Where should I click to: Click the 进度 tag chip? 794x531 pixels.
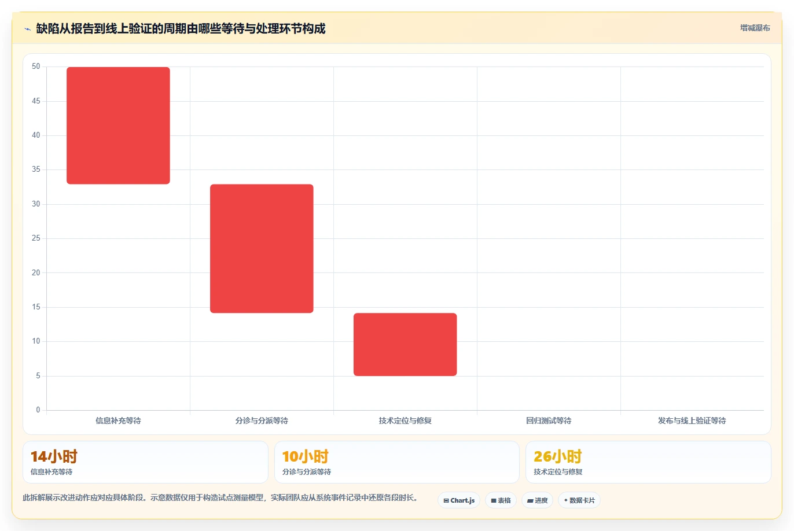point(538,500)
